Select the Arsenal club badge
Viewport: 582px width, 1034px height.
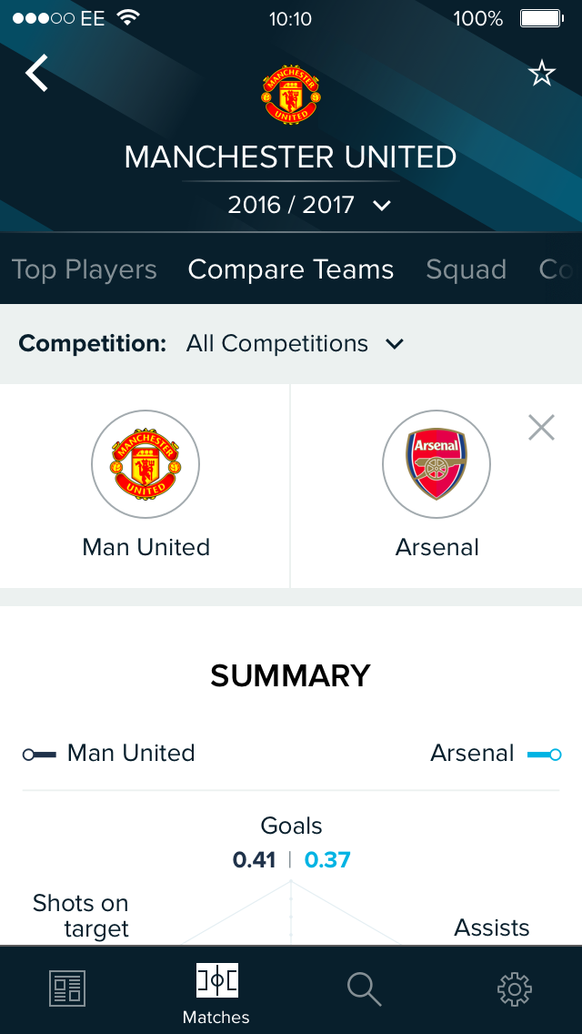[436, 464]
